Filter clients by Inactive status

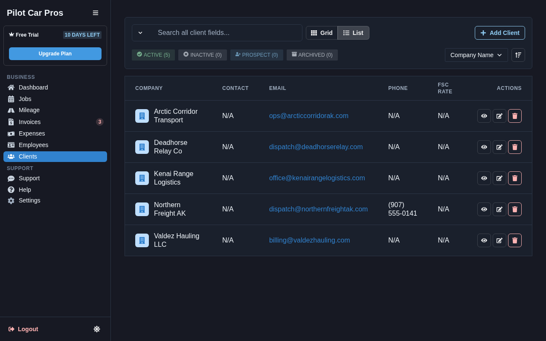point(203,55)
